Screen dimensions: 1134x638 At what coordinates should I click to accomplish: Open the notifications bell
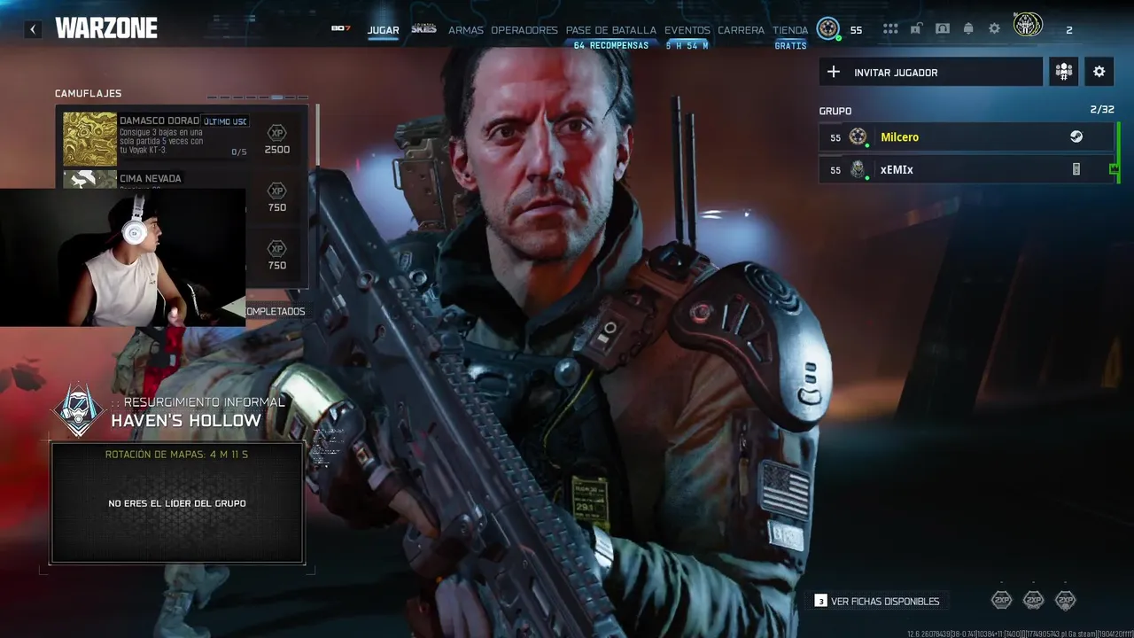coord(968,29)
